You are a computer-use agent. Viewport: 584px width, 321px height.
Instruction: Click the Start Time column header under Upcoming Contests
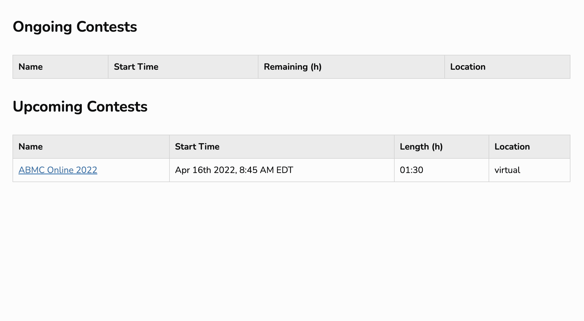197,146
